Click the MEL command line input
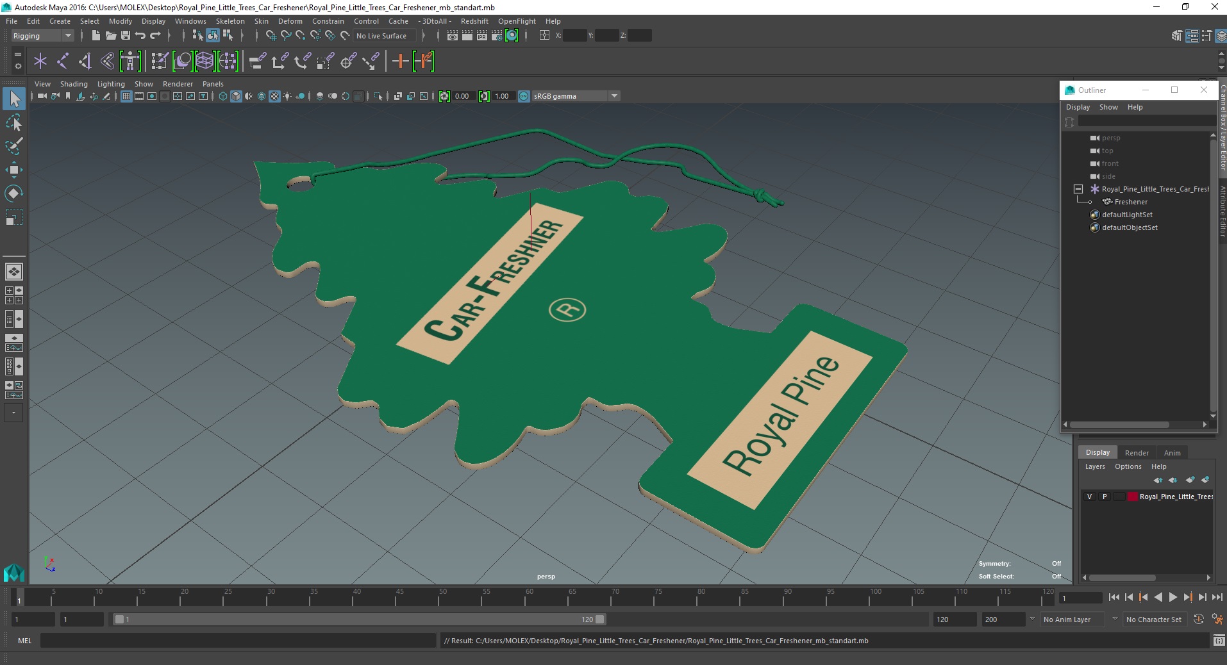The image size is (1227, 665). pos(238,641)
